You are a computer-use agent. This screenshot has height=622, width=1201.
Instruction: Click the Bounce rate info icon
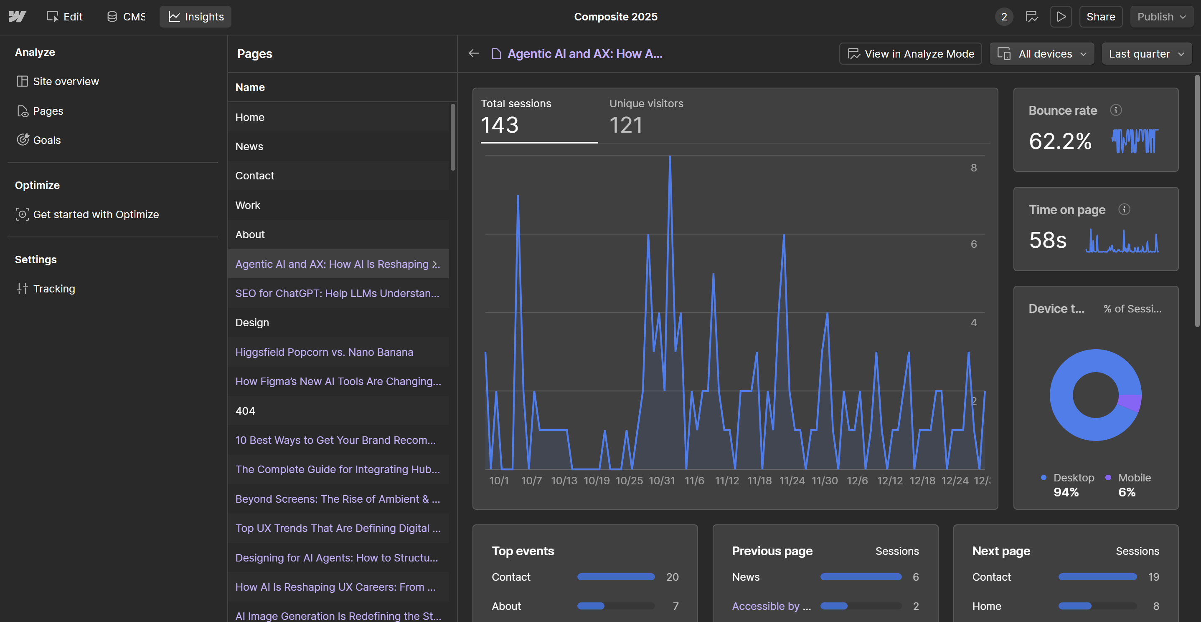[x=1116, y=110]
